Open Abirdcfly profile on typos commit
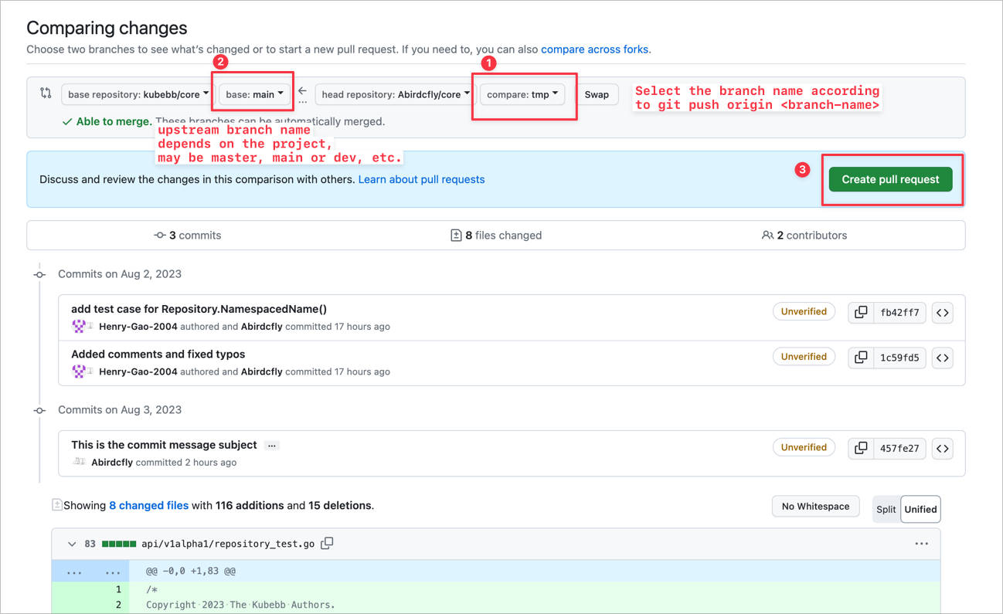 pos(261,371)
